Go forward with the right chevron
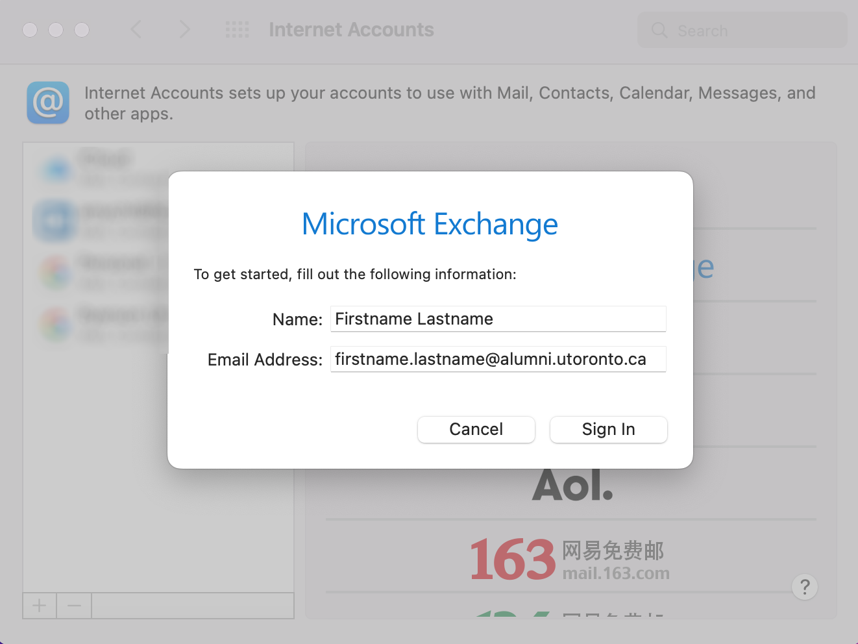The image size is (858, 644). tap(184, 29)
